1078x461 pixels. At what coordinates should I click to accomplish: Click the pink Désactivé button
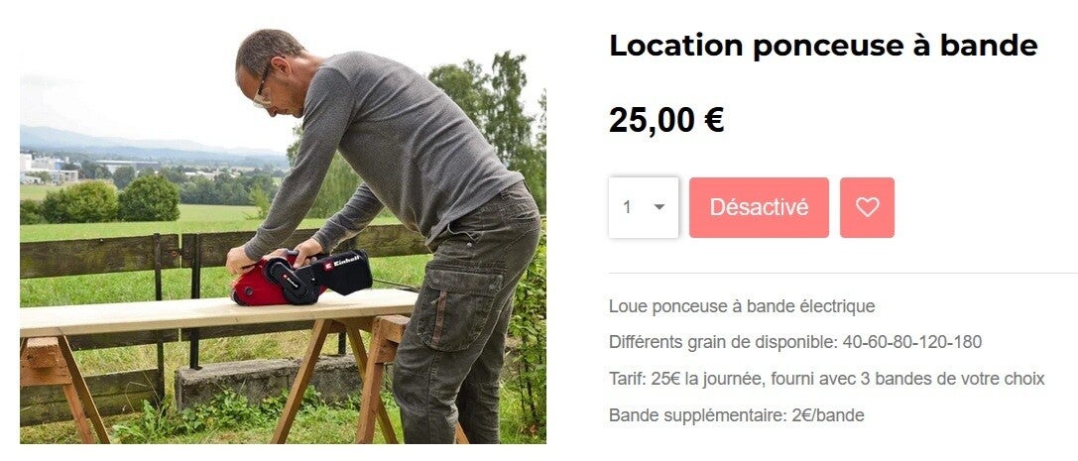(x=759, y=207)
